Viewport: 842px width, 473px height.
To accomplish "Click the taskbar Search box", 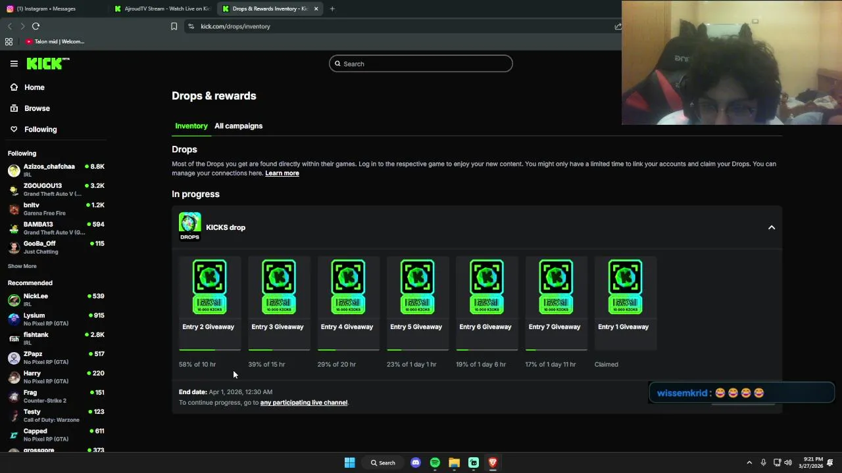I will pos(383,462).
